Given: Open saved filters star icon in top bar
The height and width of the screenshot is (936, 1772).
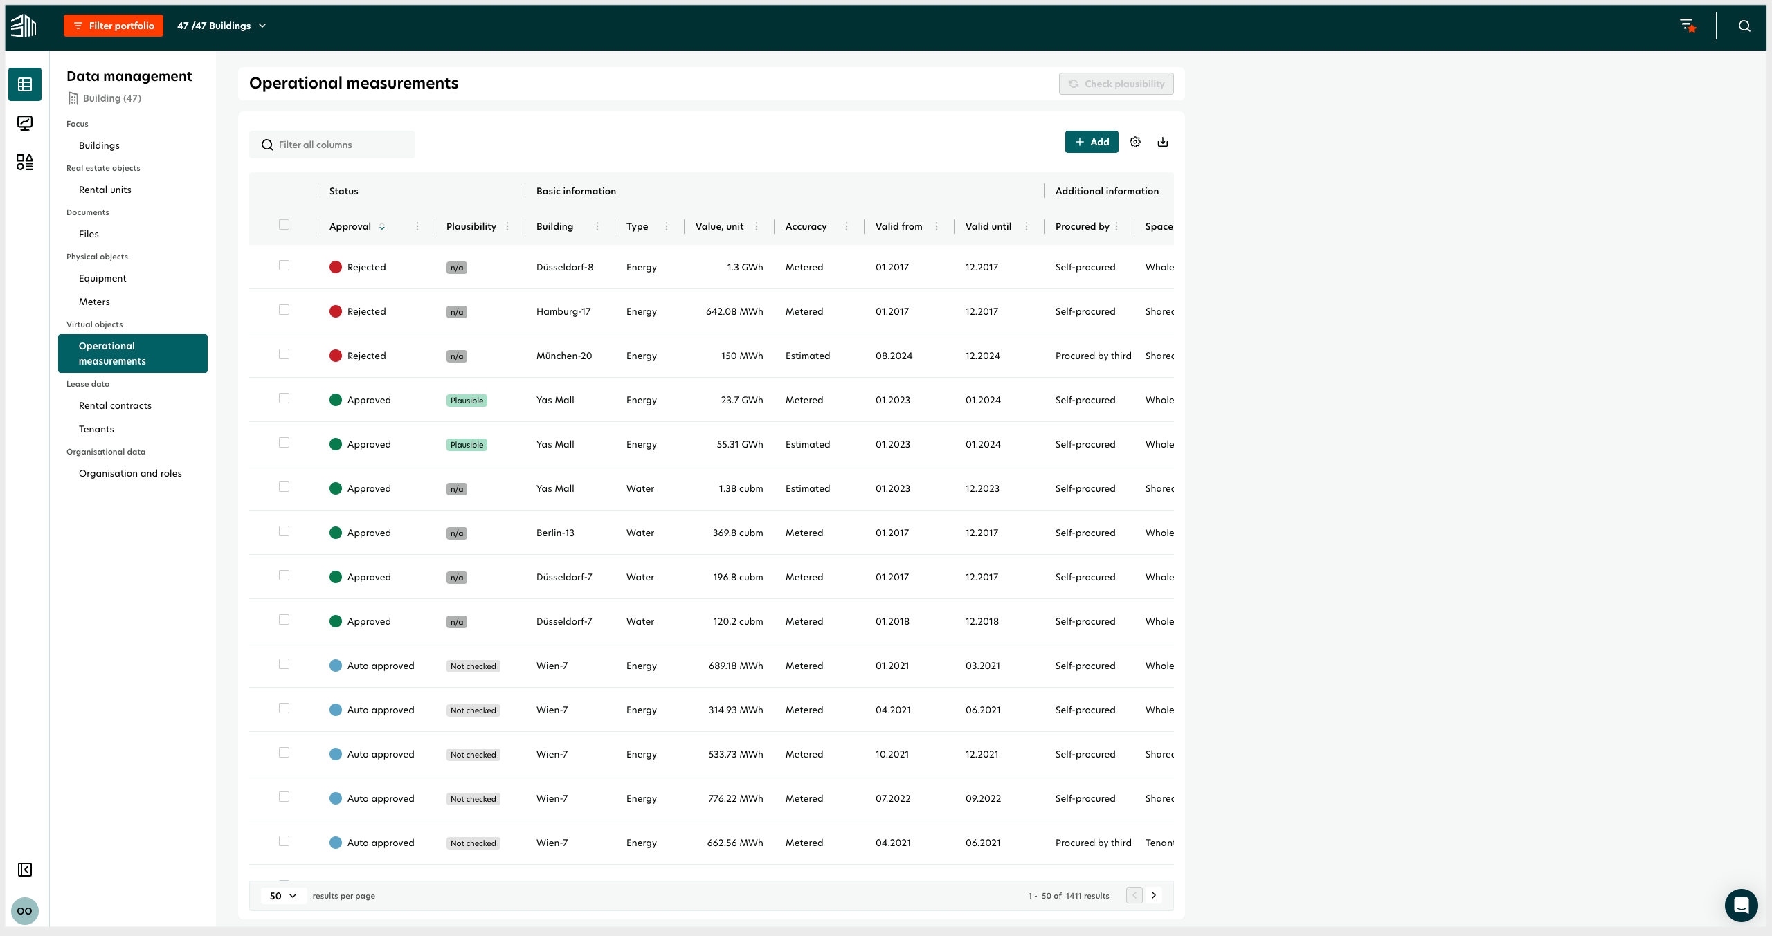Looking at the screenshot, I should click(x=1688, y=26).
